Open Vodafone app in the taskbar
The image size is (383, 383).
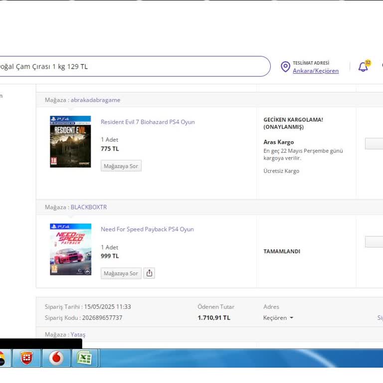pos(56,358)
